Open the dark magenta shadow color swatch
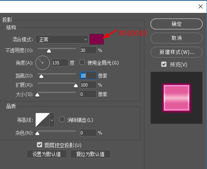Image resolution: width=207 pixels, height=169 pixels. (97, 39)
